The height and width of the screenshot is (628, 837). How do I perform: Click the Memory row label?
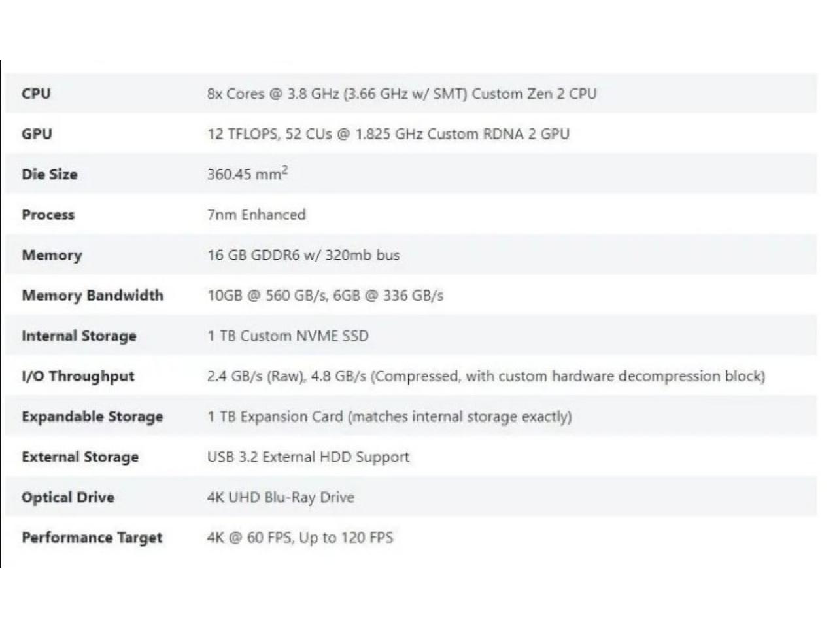[x=52, y=256]
